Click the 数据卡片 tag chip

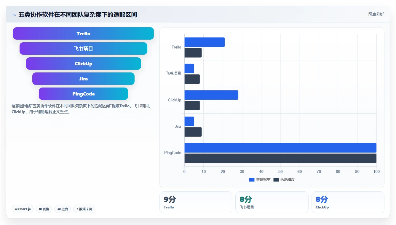tap(84, 209)
